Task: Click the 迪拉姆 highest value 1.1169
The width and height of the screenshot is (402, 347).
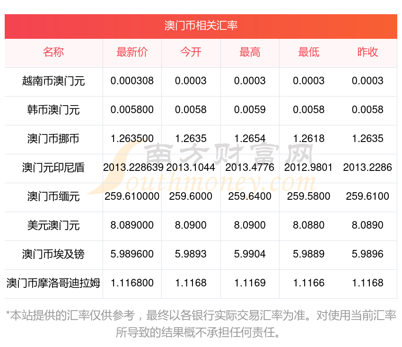Action: coord(250,283)
